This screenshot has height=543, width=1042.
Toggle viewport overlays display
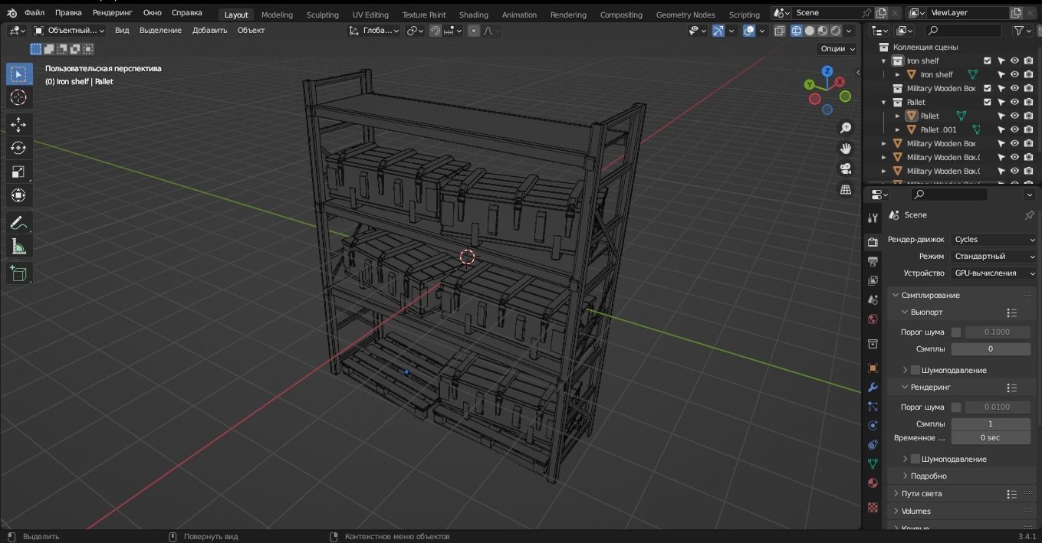749,31
